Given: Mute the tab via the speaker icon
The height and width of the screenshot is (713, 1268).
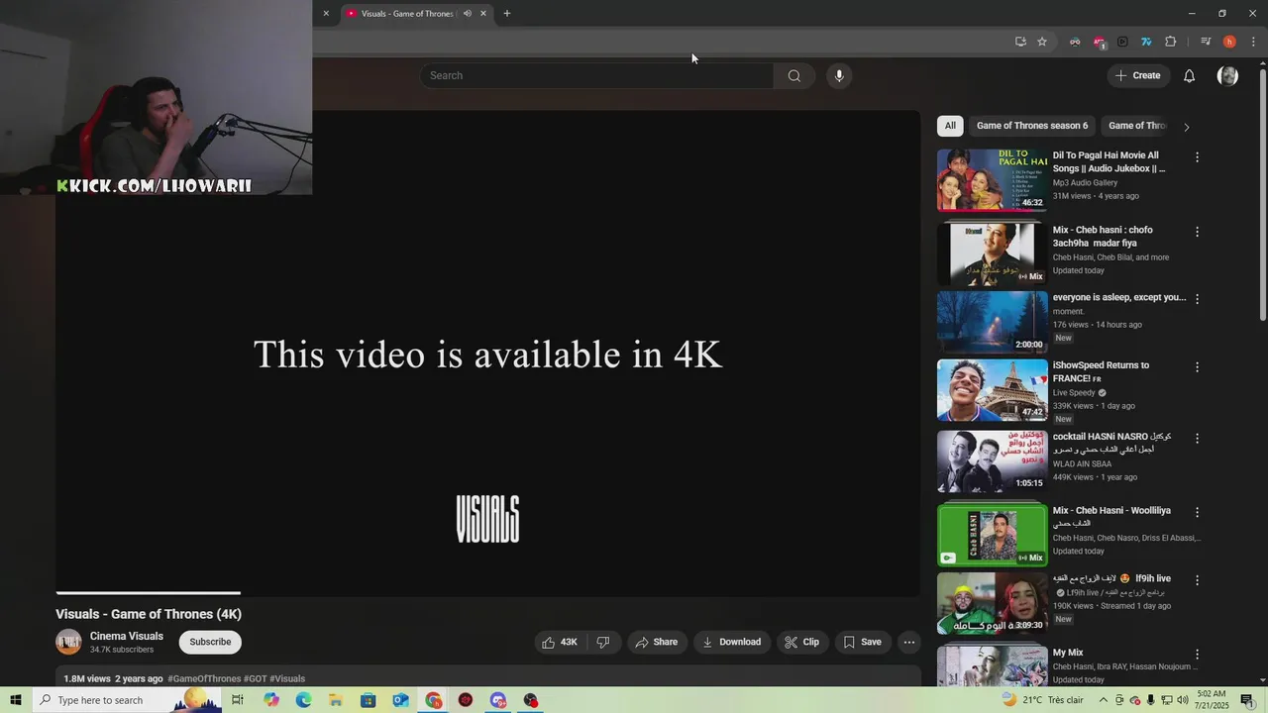Looking at the screenshot, I should [468, 14].
